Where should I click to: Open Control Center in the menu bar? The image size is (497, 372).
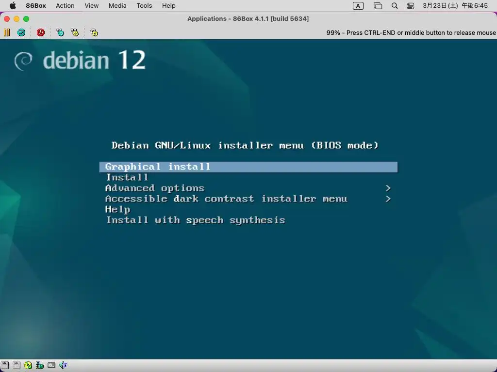pos(411,6)
